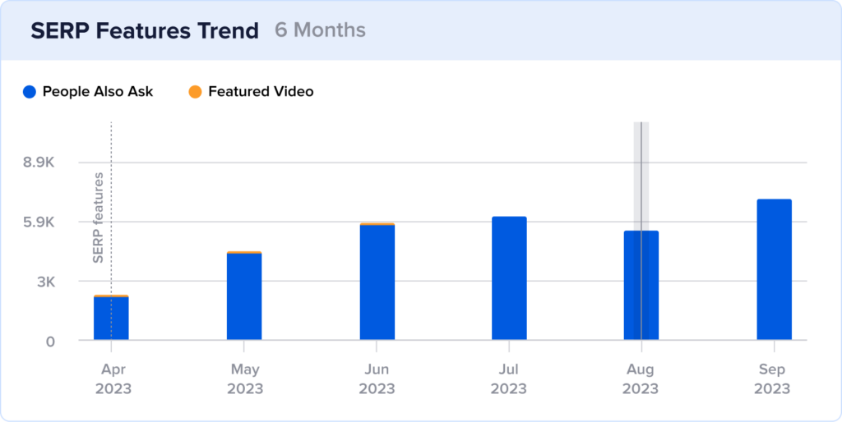Click the People Also Ask legend label
The image size is (842, 422).
click(x=98, y=92)
